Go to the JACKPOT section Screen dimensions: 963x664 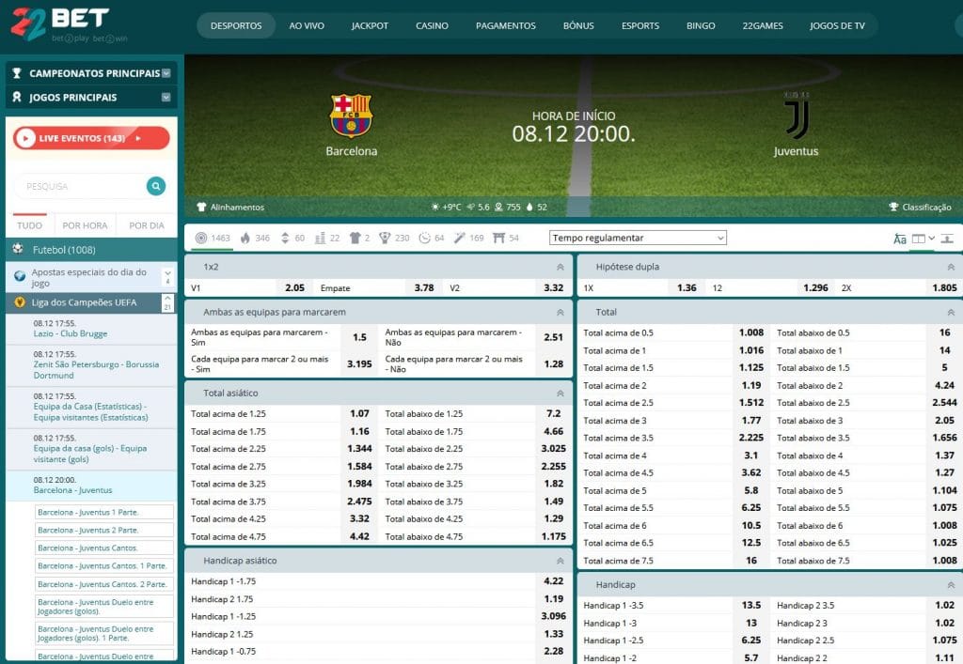[x=370, y=25]
